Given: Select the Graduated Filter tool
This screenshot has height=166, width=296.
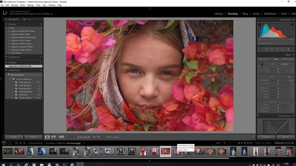Looking at the screenshot, I should pyautogui.click(x=277, y=49).
